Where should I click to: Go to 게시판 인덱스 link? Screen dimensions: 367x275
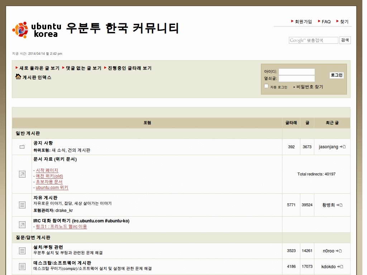pyautogui.click(x=37, y=77)
